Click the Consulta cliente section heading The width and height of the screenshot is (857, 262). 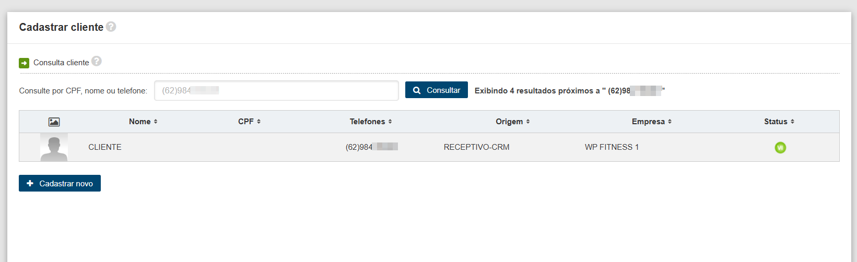tap(61, 63)
